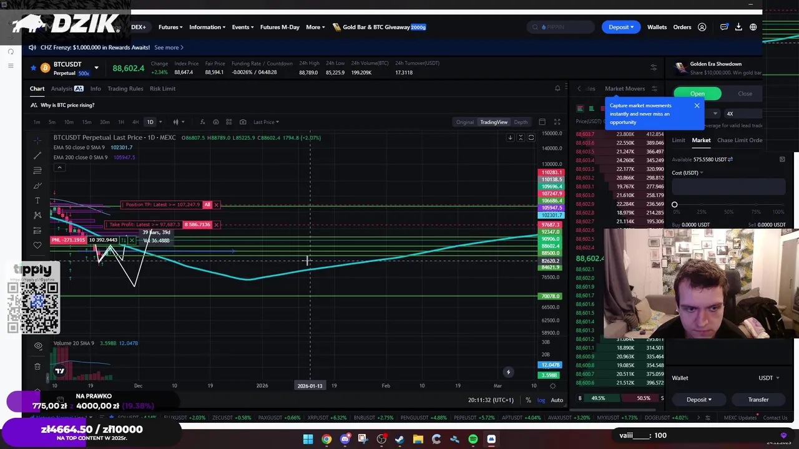
Task: Open the Trading Rules tab
Action: pos(125,89)
